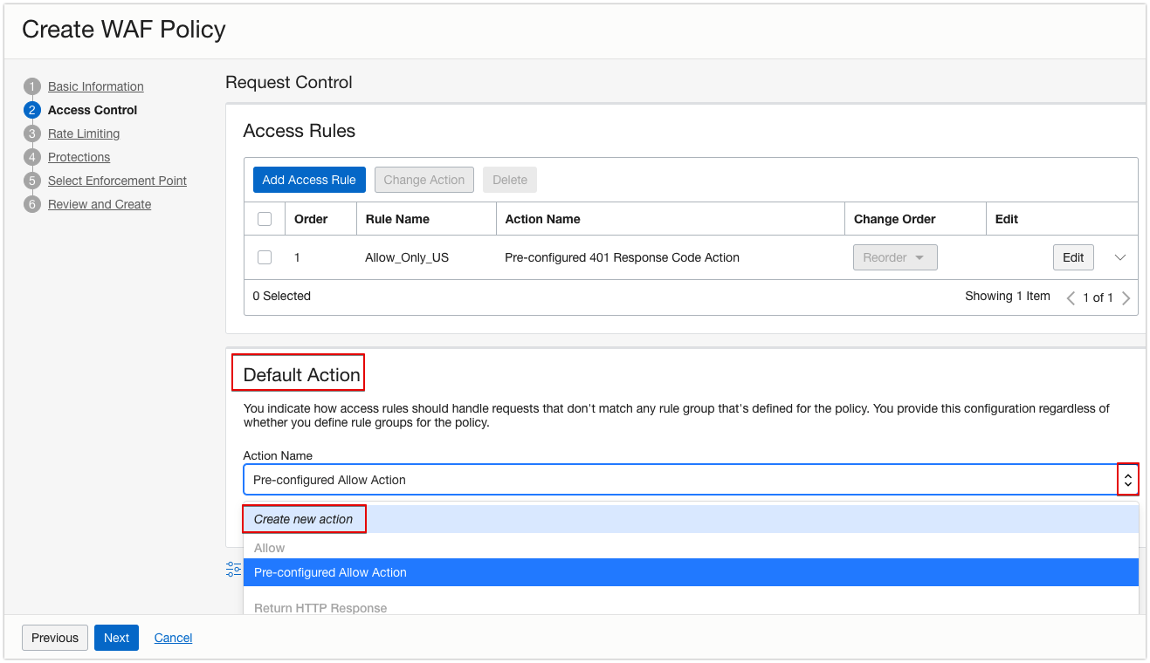Click the Add Access Rule button
Viewport: 1150px width, 663px height.
pyautogui.click(x=309, y=179)
